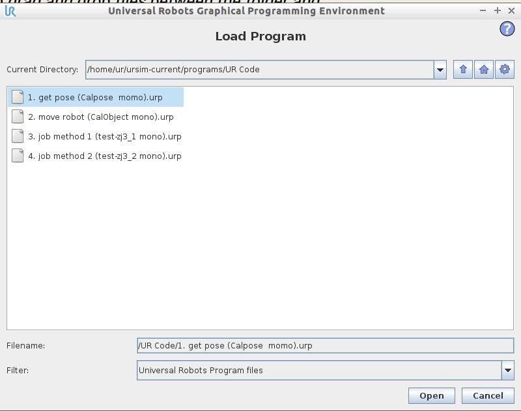Open file dialog settings gear
521x411 pixels.
pyautogui.click(x=504, y=70)
